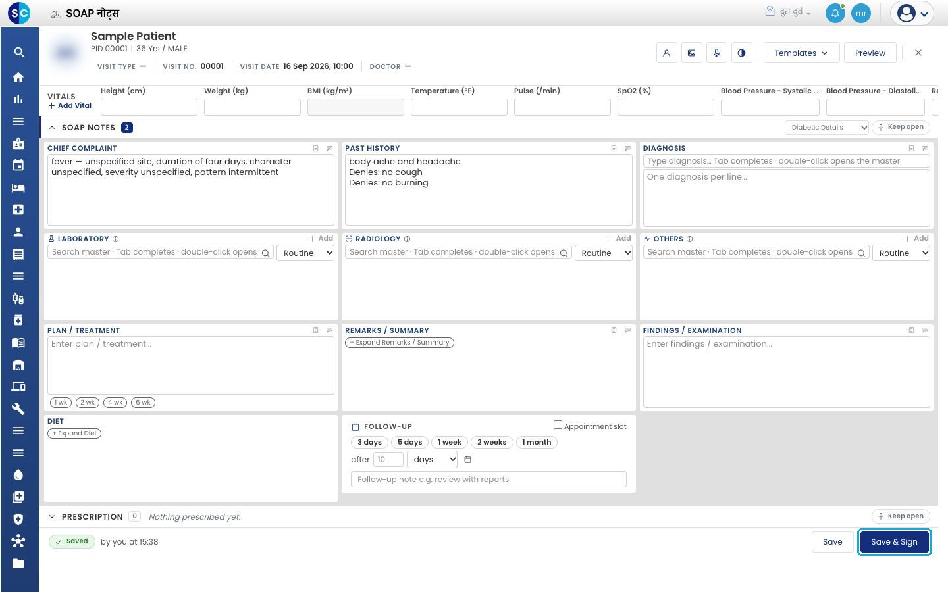The image size is (948, 592).
Task: Select the 2 weeks follow-up option
Action: (492, 443)
